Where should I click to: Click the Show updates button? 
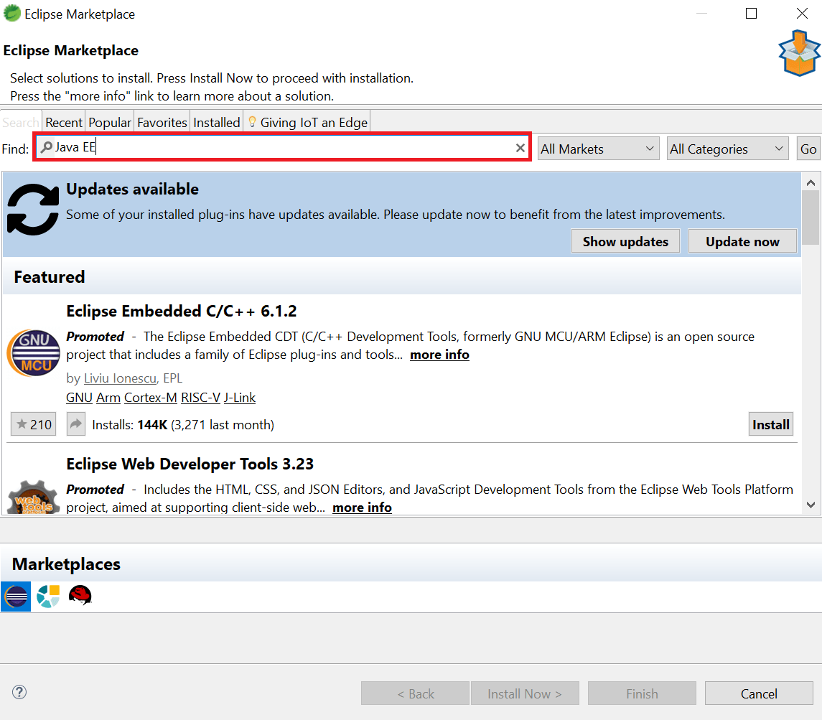pyautogui.click(x=625, y=240)
